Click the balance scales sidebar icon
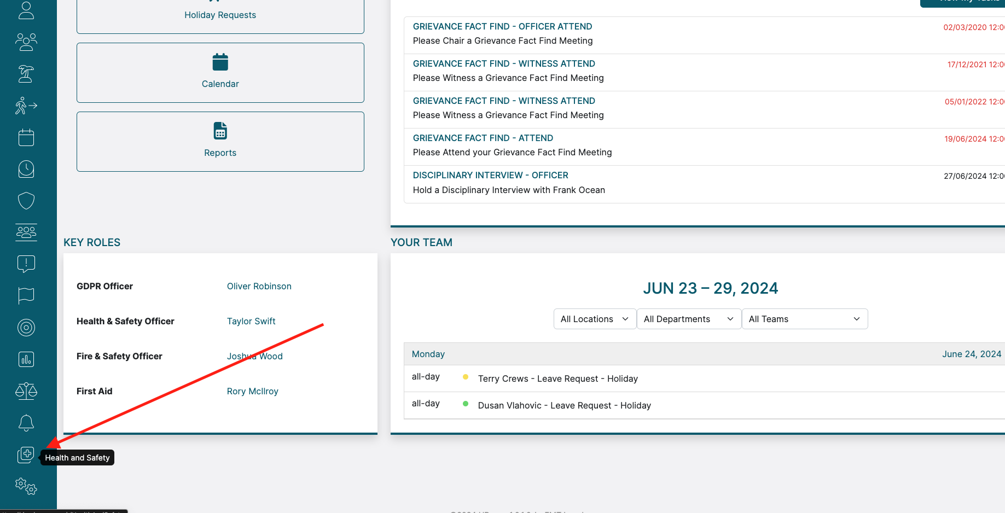 26,391
